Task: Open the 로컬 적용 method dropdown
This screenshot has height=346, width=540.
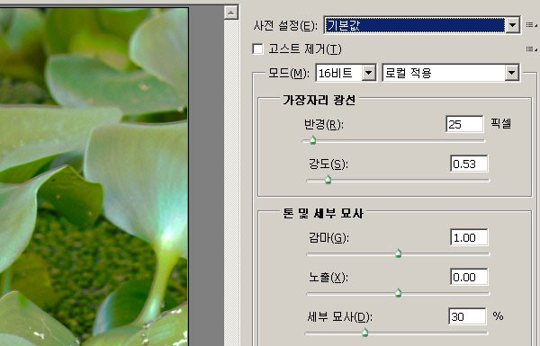Action: click(451, 73)
